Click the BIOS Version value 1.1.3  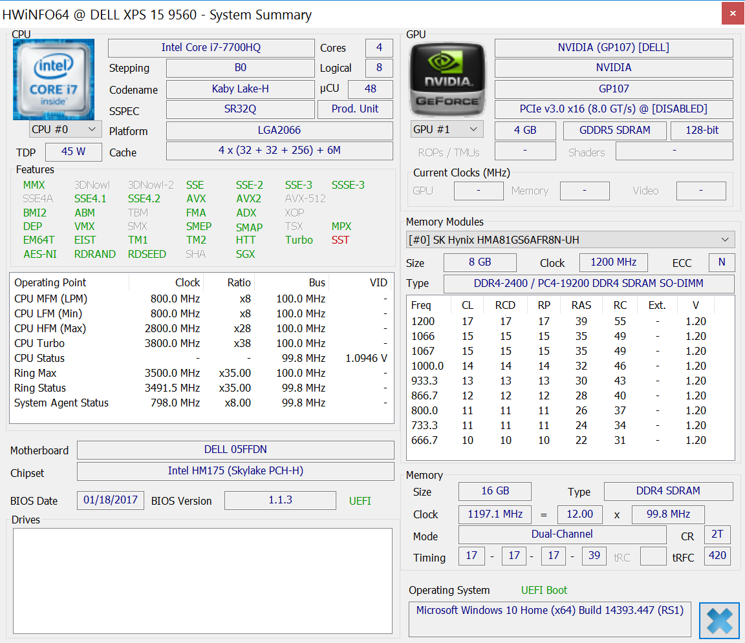(x=280, y=500)
